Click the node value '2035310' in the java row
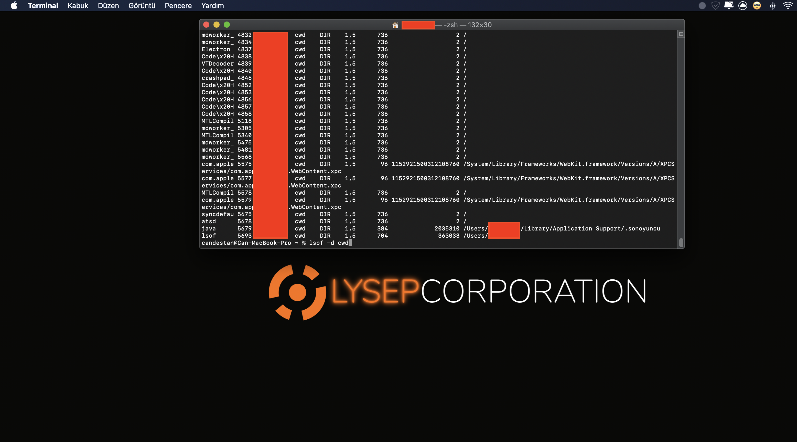The image size is (797, 442). [x=447, y=228]
